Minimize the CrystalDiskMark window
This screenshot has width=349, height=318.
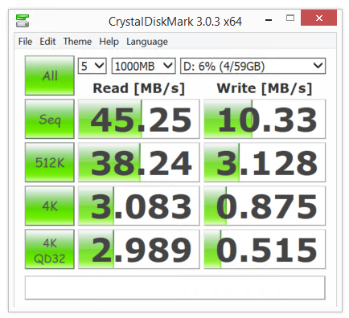tap(269, 19)
